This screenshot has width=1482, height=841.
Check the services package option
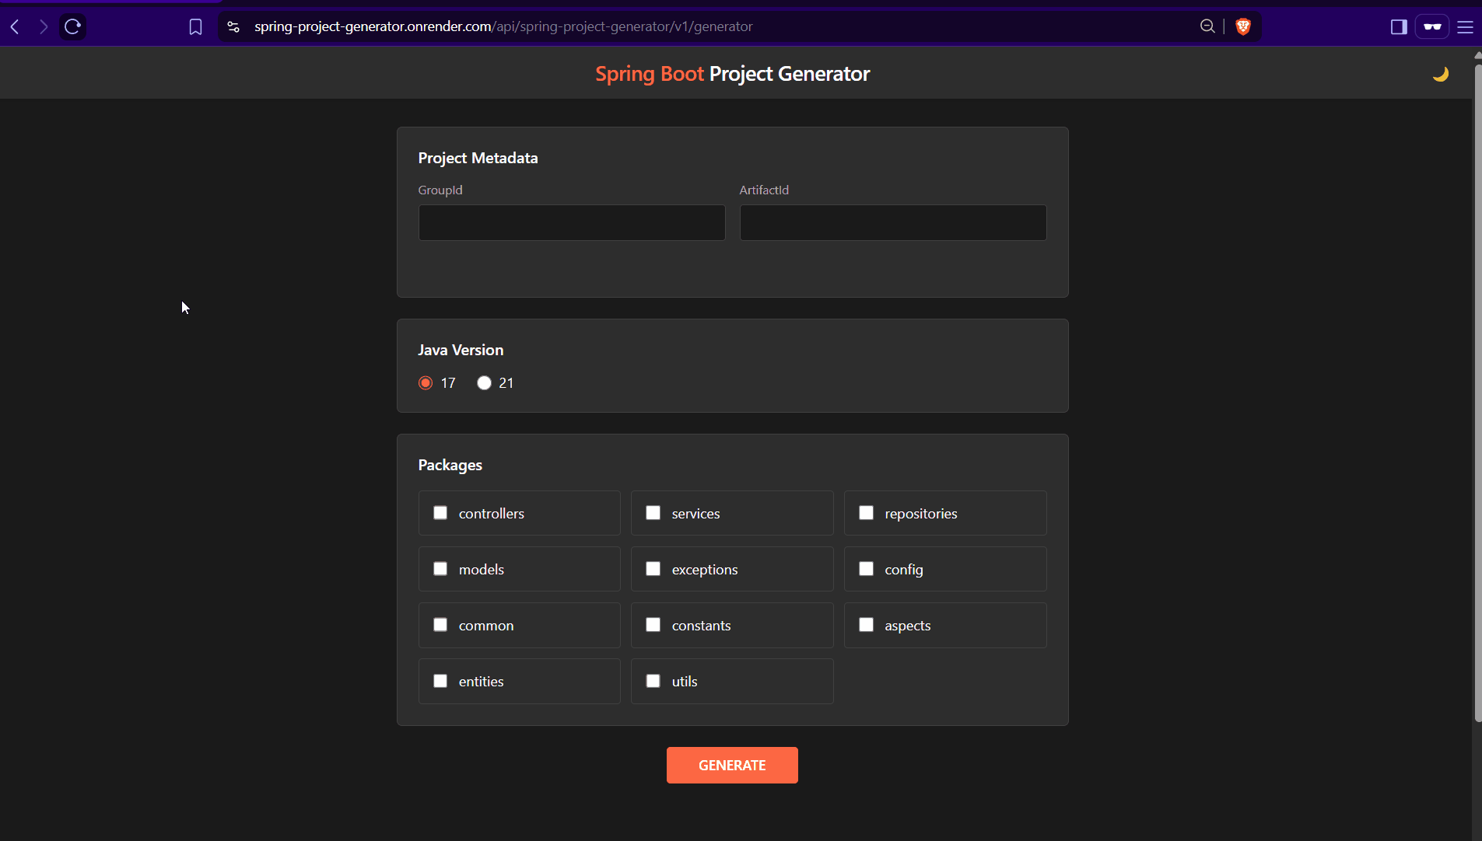(653, 513)
